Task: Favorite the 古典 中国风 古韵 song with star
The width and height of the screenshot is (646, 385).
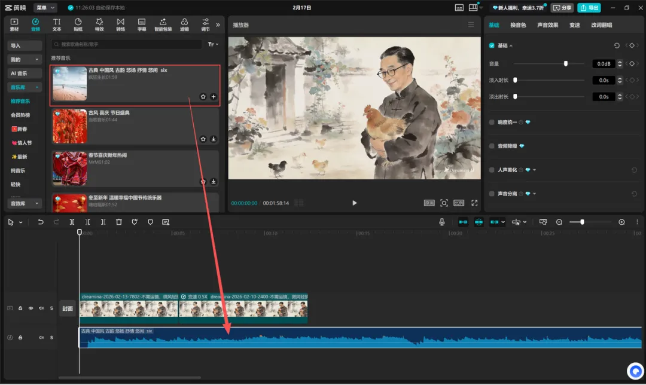Action: click(x=203, y=97)
